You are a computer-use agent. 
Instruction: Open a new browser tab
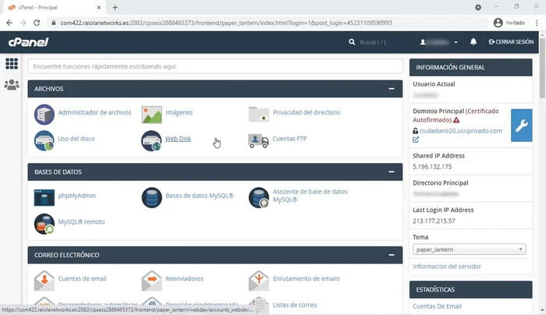click(x=115, y=7)
